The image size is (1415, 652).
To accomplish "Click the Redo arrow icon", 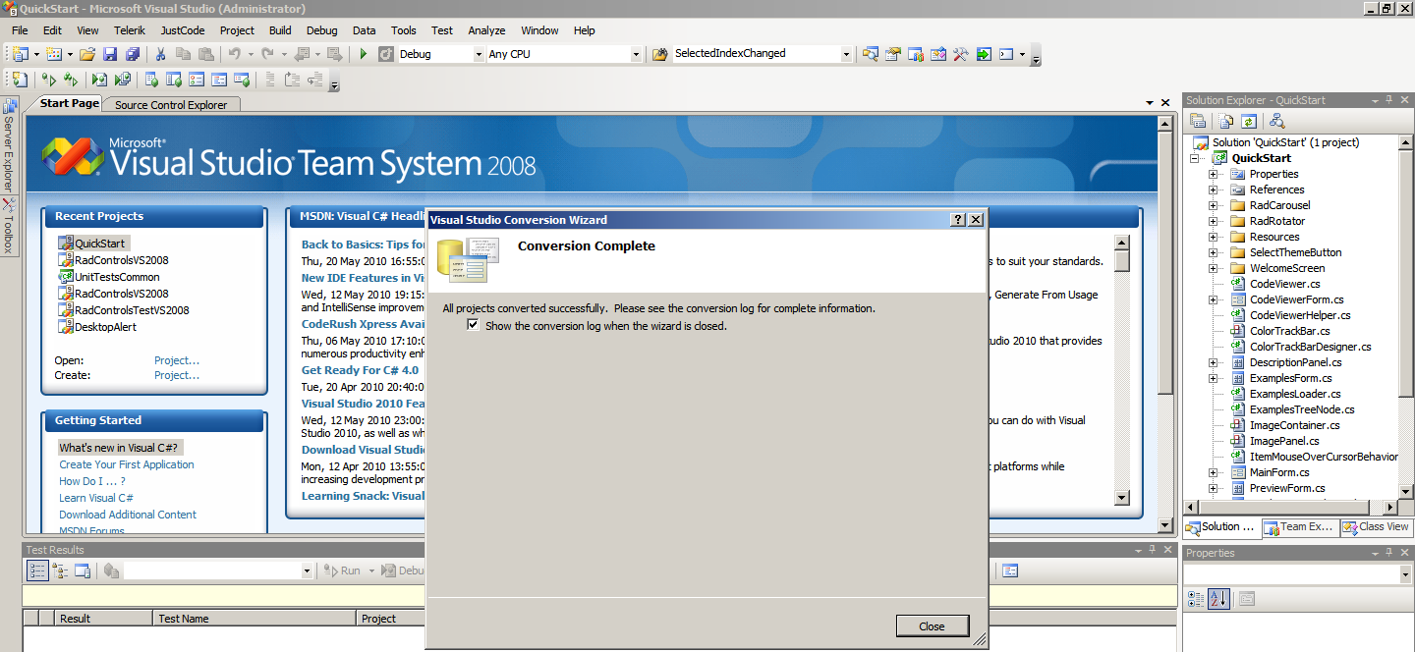I will point(267,54).
